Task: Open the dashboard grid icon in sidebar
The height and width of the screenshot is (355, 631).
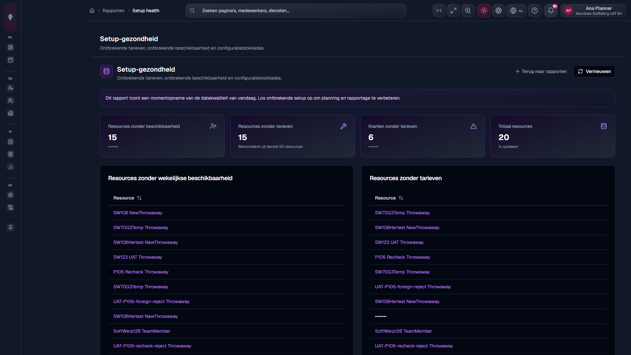Action: pyautogui.click(x=11, y=47)
